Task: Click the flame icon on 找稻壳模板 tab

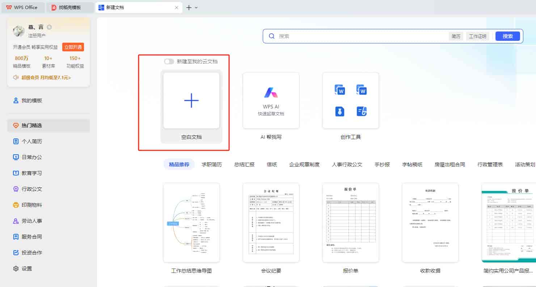Action: pyautogui.click(x=54, y=7)
